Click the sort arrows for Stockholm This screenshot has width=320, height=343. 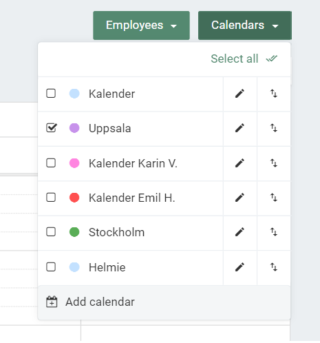[274, 232]
